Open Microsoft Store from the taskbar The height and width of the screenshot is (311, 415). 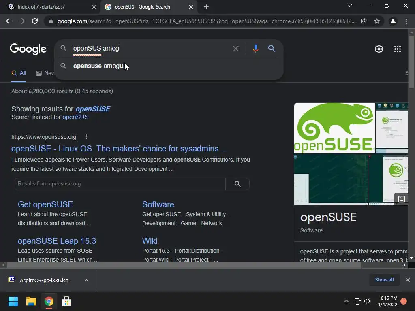[x=67, y=301]
